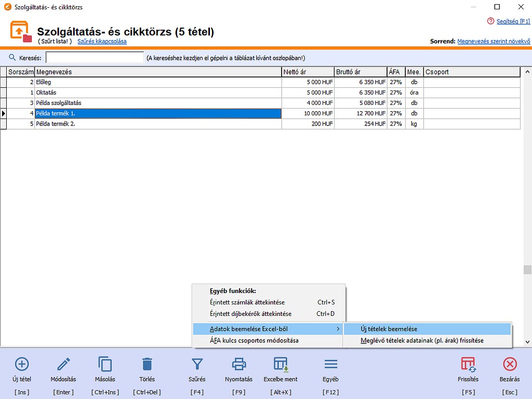Open sort order Megnevezés szerint növekvő link
Viewport: 532px width, 399px height.
(x=493, y=41)
